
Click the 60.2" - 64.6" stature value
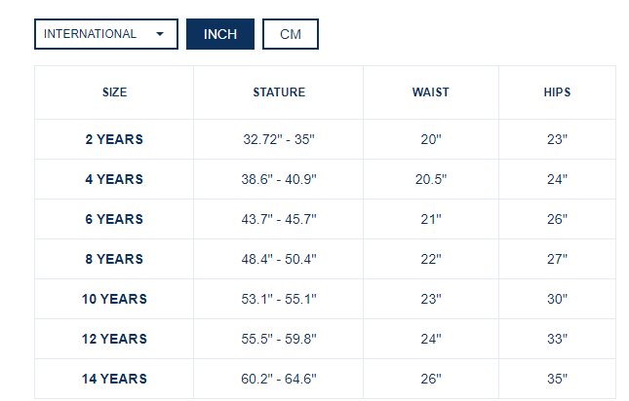pos(279,379)
